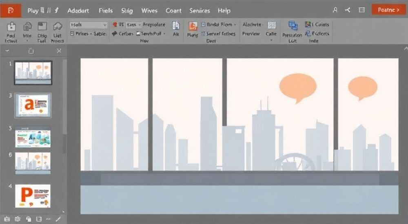
Task: Open the Seniires ribbon tab
Action: coord(200,11)
